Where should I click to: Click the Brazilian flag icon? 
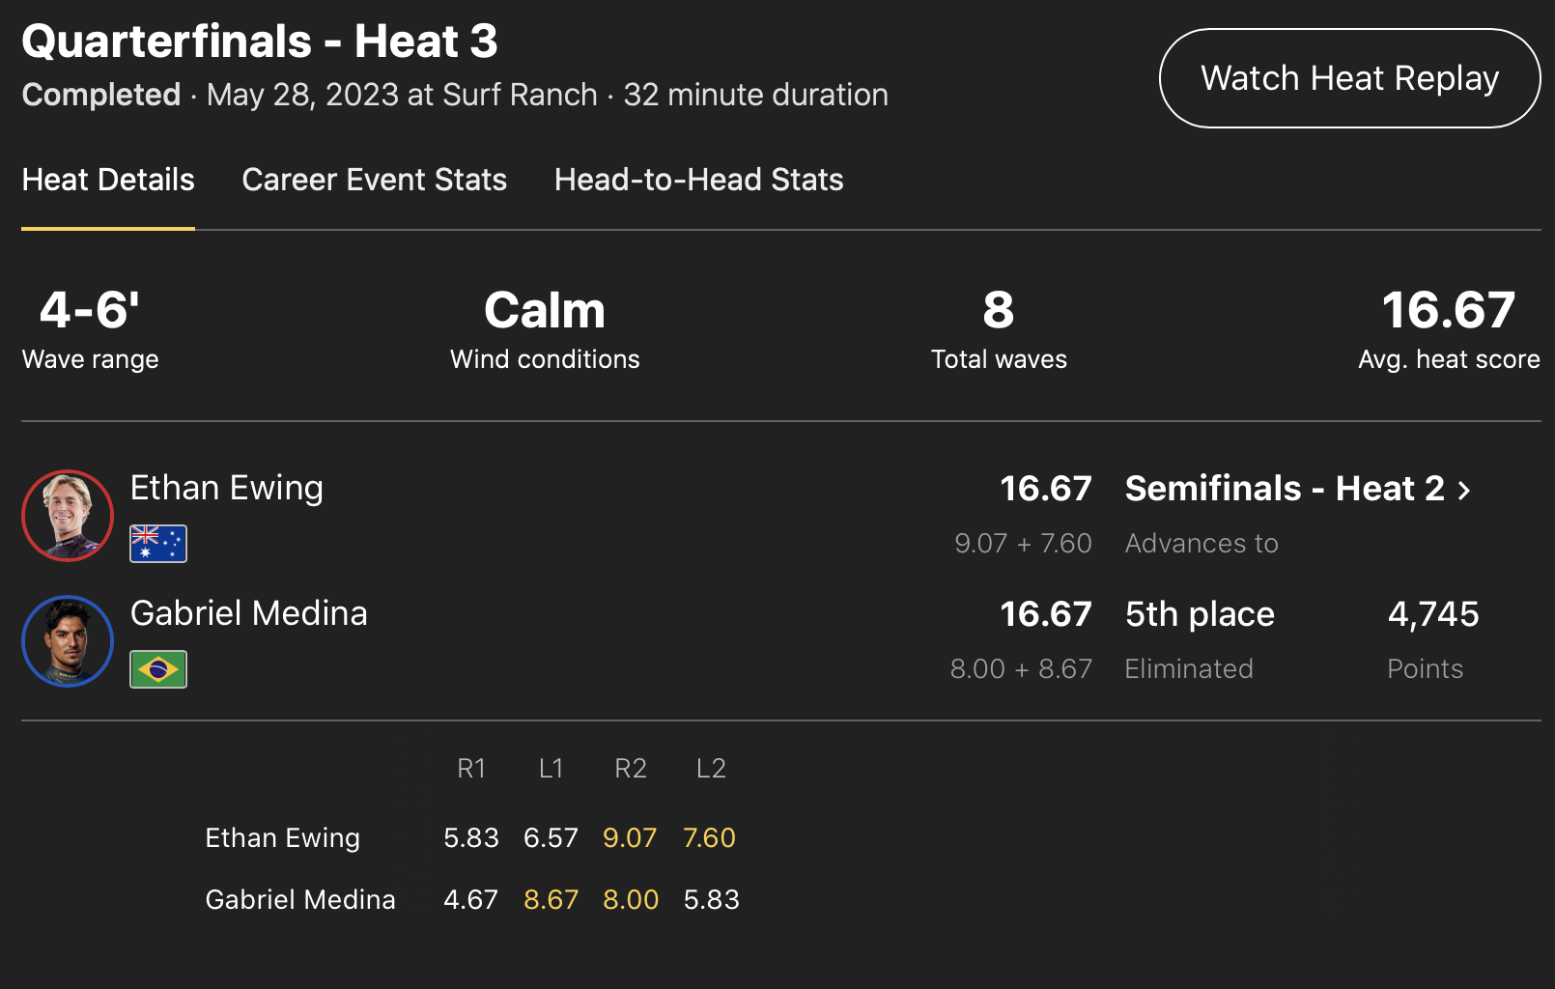click(158, 669)
